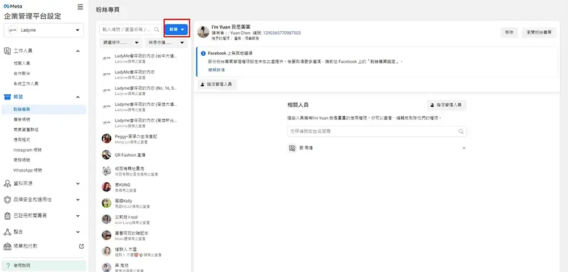Click I'm Yuan page profile picture
Viewport: 568px width, 272px height.
(203, 32)
